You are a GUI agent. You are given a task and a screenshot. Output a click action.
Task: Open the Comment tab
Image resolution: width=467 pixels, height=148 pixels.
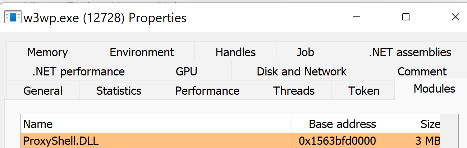pyautogui.click(x=422, y=71)
